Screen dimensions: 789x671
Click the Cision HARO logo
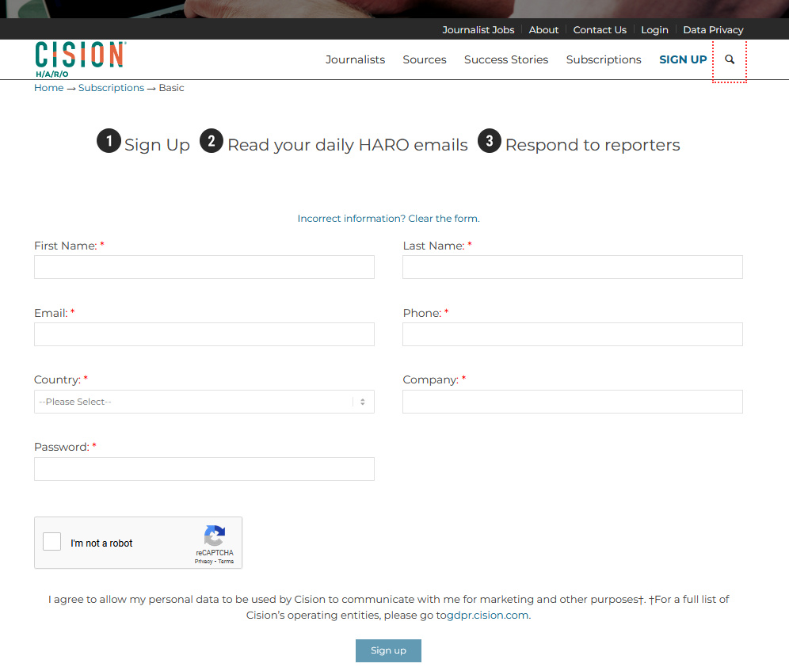click(81, 59)
